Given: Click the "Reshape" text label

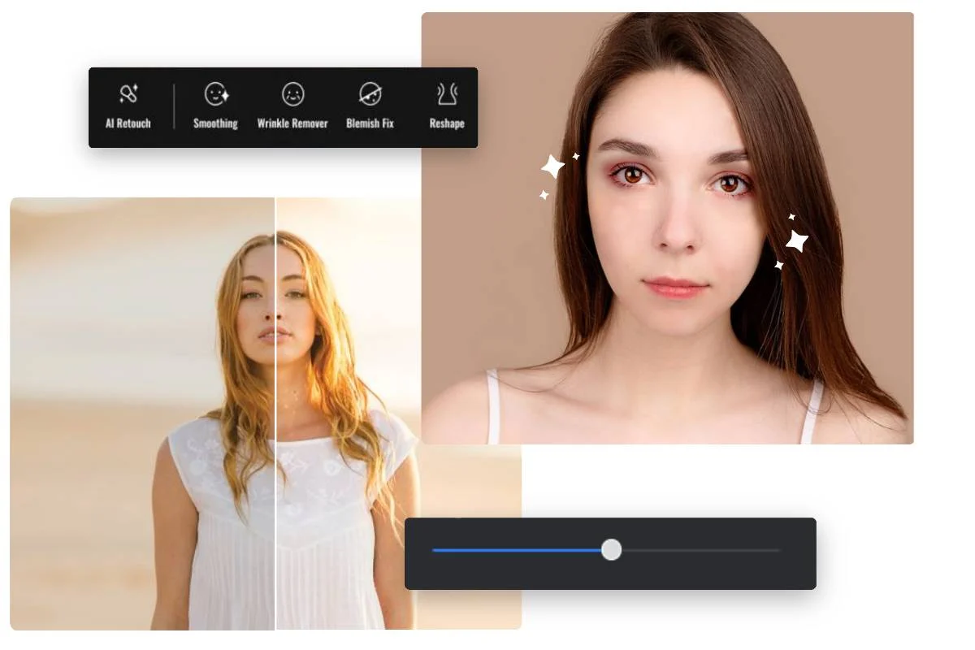Looking at the screenshot, I should 447,124.
